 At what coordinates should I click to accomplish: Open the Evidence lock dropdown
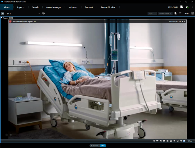coord(165,13)
